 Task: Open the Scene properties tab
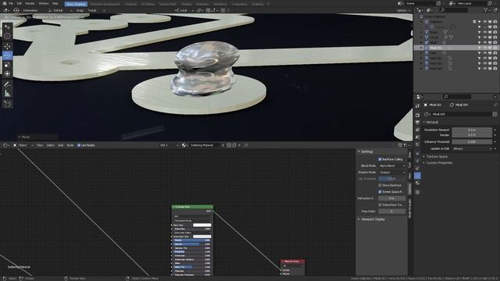pos(417,137)
